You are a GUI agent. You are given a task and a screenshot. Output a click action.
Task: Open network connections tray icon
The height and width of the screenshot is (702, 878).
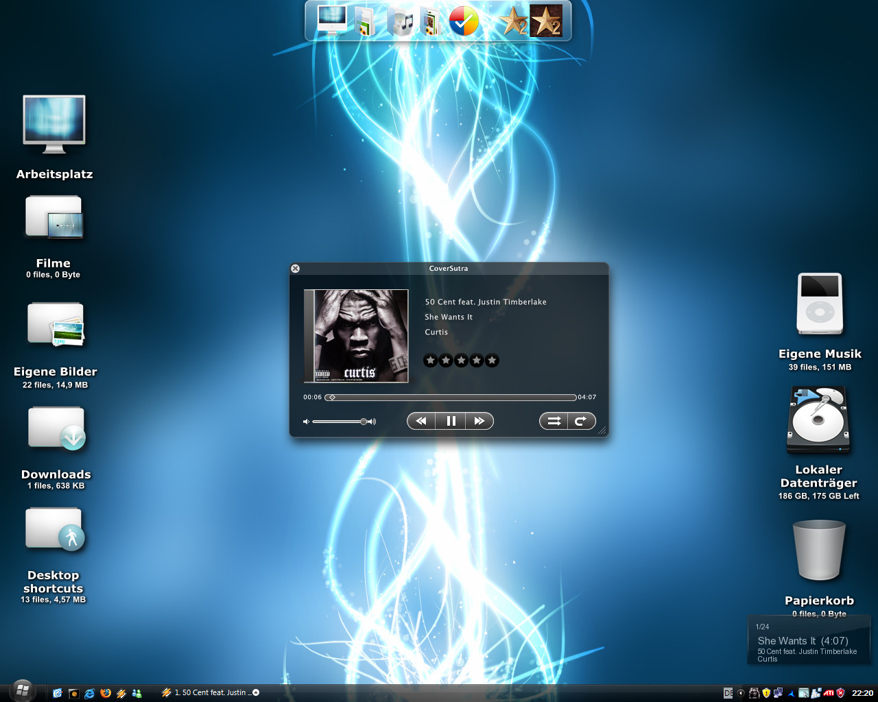click(778, 693)
